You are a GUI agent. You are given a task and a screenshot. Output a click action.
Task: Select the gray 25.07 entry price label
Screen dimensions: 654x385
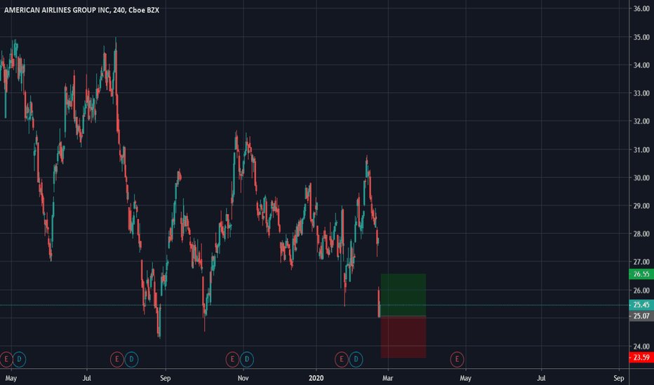pyautogui.click(x=641, y=316)
